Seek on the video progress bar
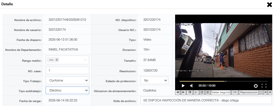The width and height of the screenshot is (274, 107). pos(223,81)
